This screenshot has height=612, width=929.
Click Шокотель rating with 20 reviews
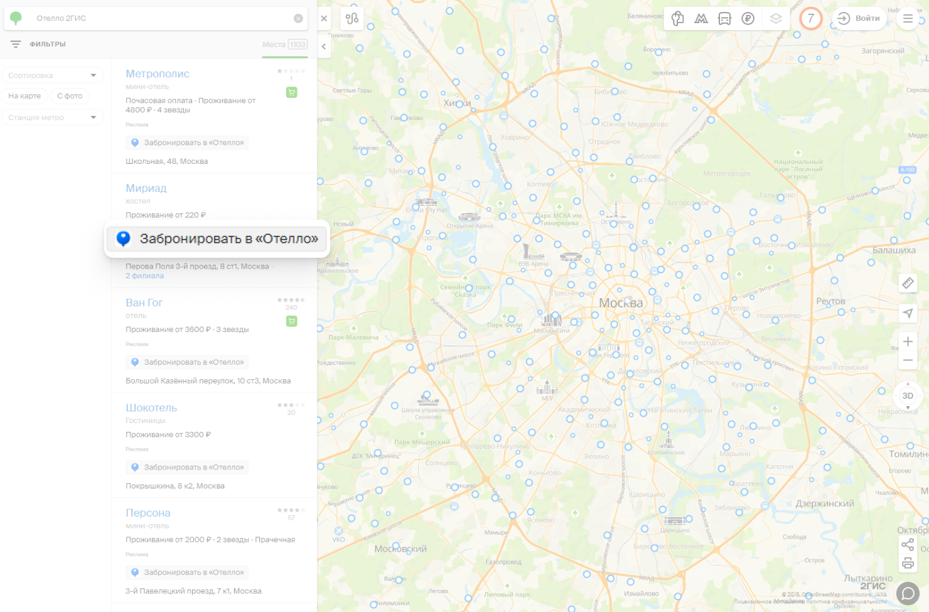291,408
